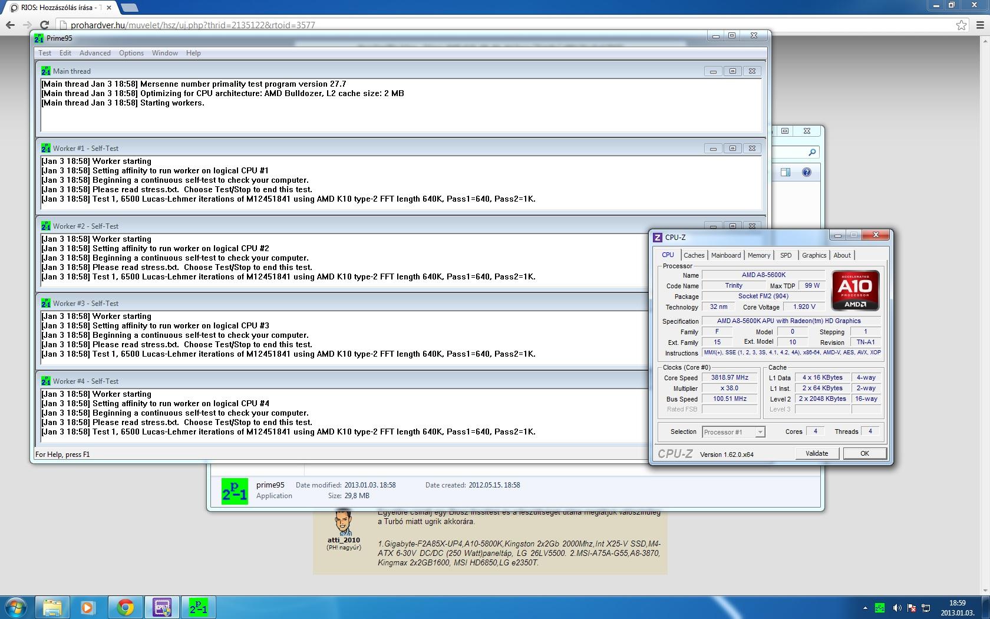This screenshot has width=990, height=619.
Task: Bookmark the page with the star icon
Action: (x=961, y=25)
